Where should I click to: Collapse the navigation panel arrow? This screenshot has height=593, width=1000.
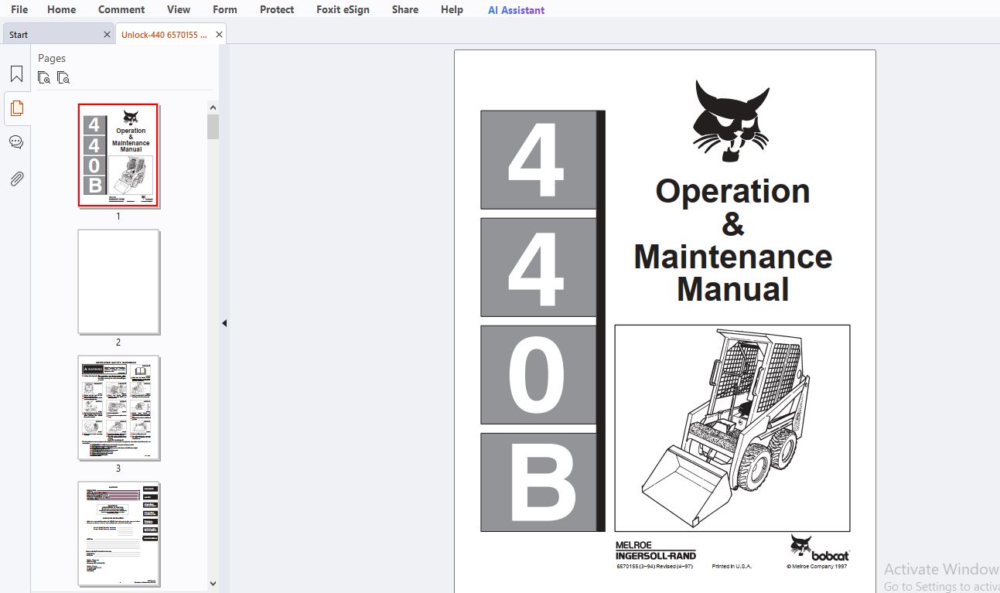[x=224, y=323]
